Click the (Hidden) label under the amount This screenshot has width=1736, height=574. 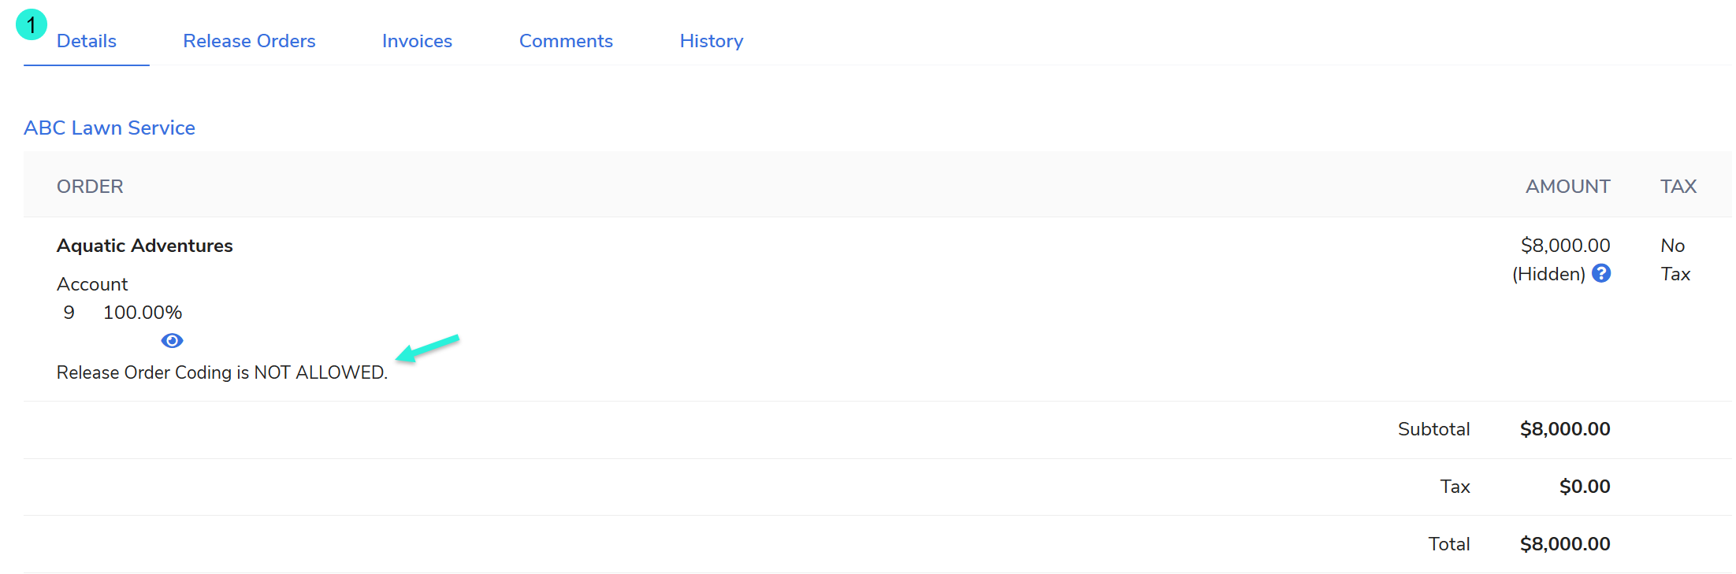pos(1548,274)
